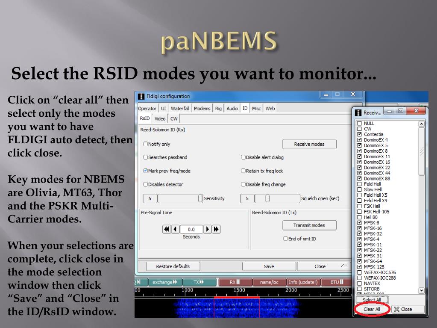Click the RX macro button
This screenshot has width=437, height=328.
click(x=235, y=282)
